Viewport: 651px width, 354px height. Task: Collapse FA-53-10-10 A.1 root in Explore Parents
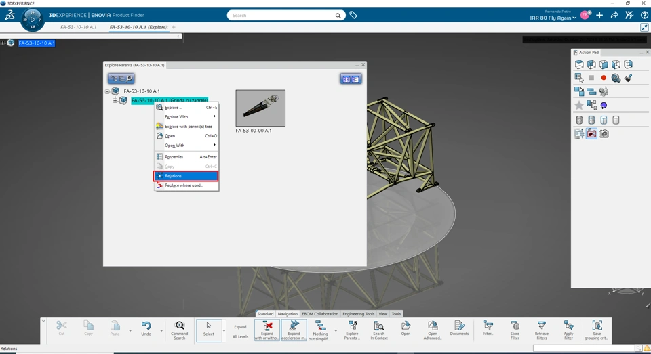pos(107,91)
